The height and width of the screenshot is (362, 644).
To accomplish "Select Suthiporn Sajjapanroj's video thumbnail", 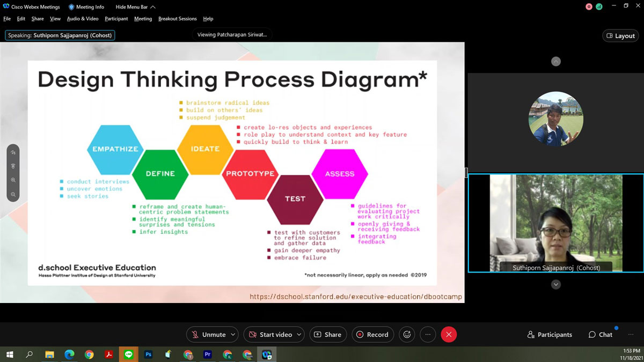I will pos(555,223).
